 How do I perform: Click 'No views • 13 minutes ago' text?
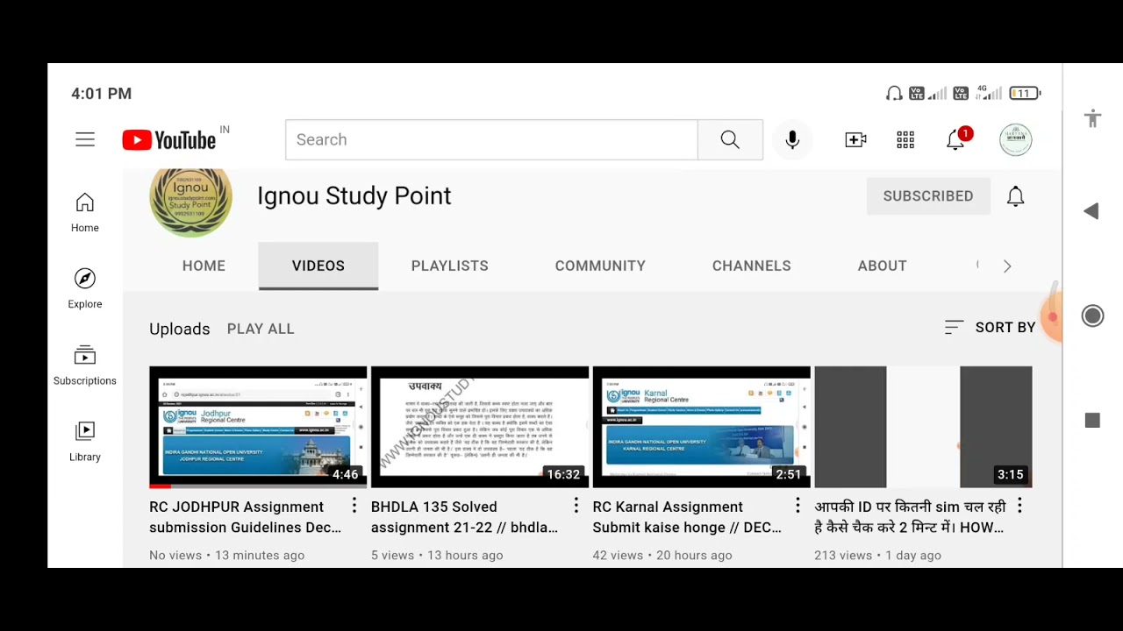click(227, 556)
